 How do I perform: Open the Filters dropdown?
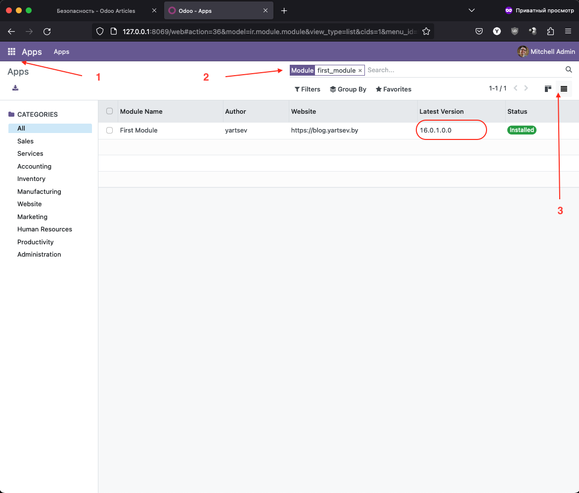click(x=307, y=89)
